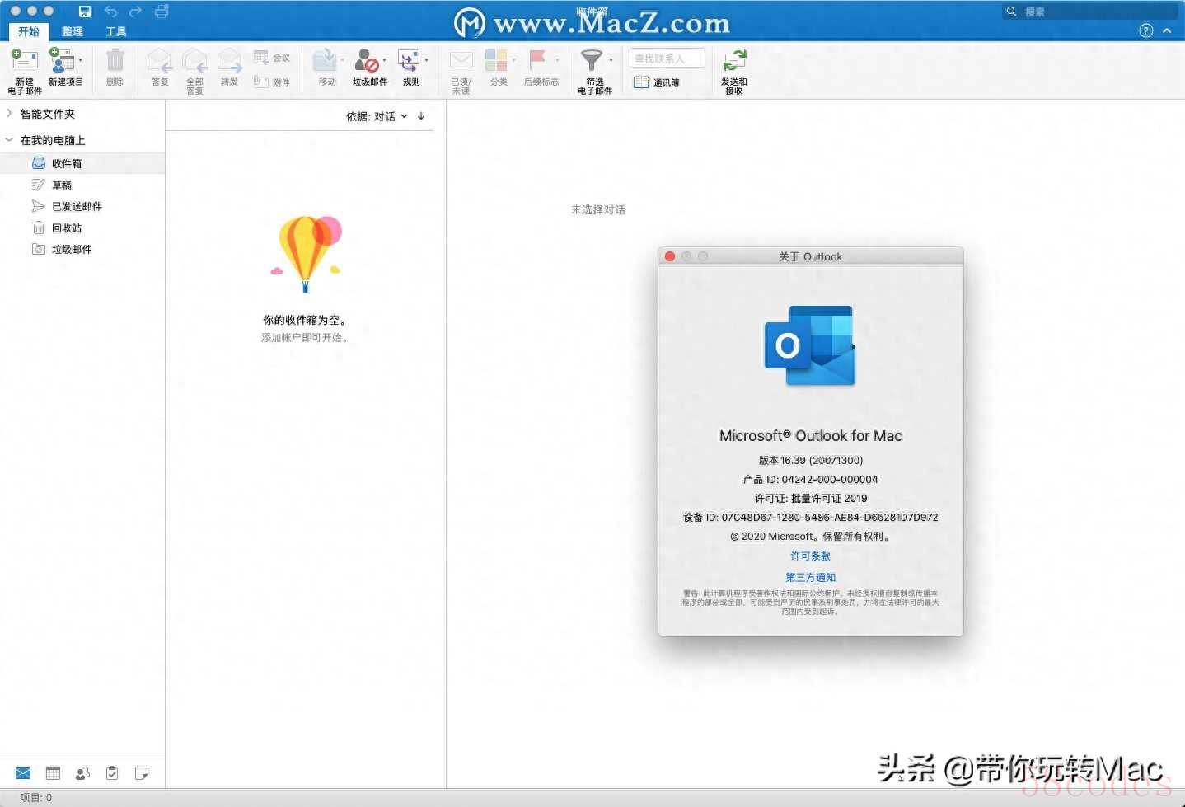1185x807 pixels.
Task: Open the 许可条款 link in About dialog
Action: pyautogui.click(x=811, y=556)
